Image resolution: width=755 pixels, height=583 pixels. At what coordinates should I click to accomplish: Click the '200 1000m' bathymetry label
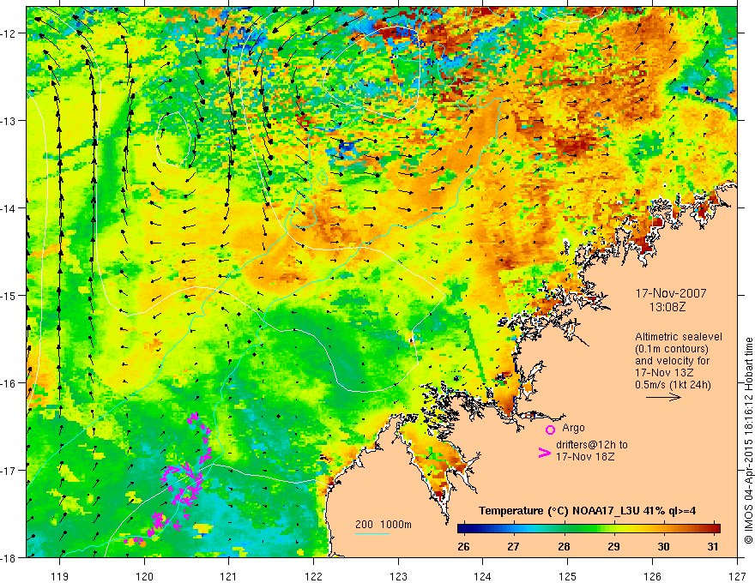(384, 525)
